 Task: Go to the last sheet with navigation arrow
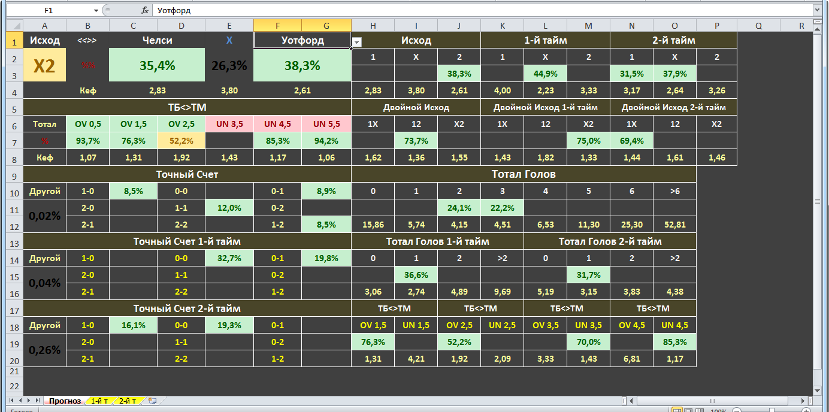[37, 400]
